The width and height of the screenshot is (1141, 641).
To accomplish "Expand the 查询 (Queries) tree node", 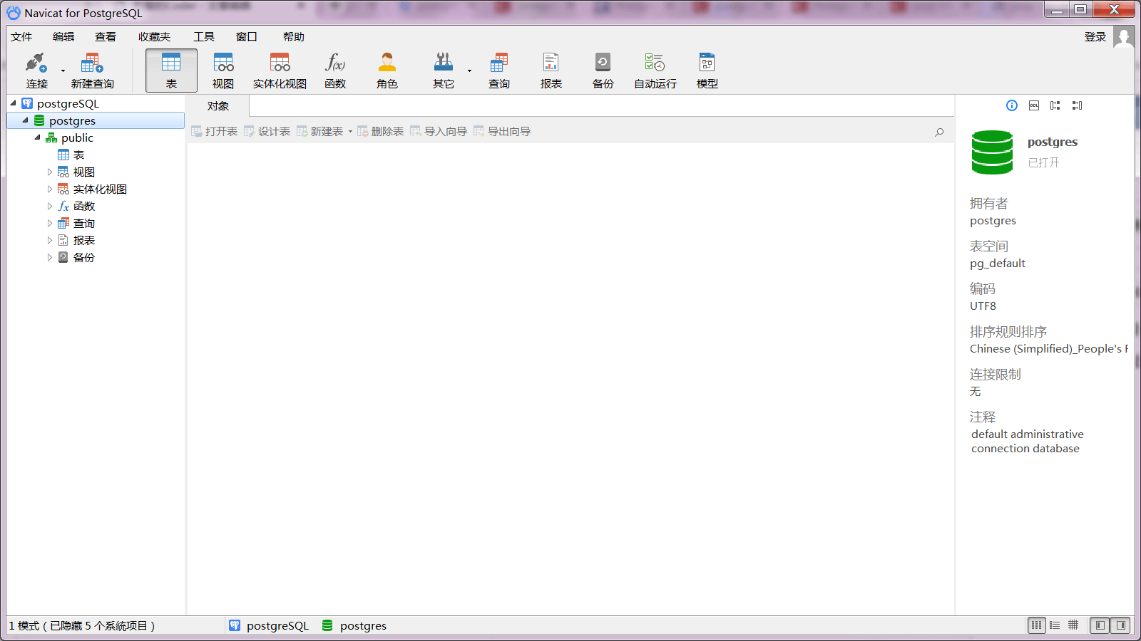I will point(50,223).
